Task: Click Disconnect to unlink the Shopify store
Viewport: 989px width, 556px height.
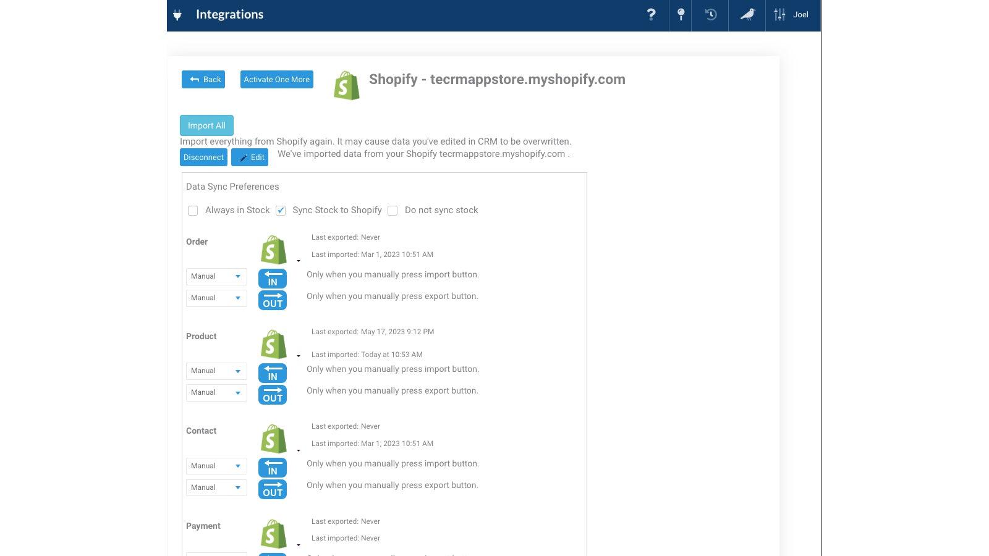Action: tap(203, 157)
